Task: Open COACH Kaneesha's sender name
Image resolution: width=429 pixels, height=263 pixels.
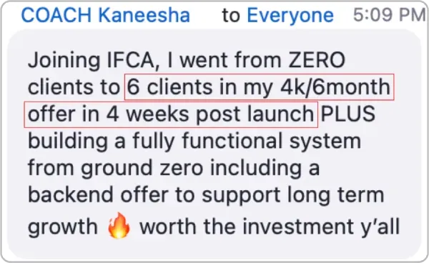Action: tap(106, 15)
